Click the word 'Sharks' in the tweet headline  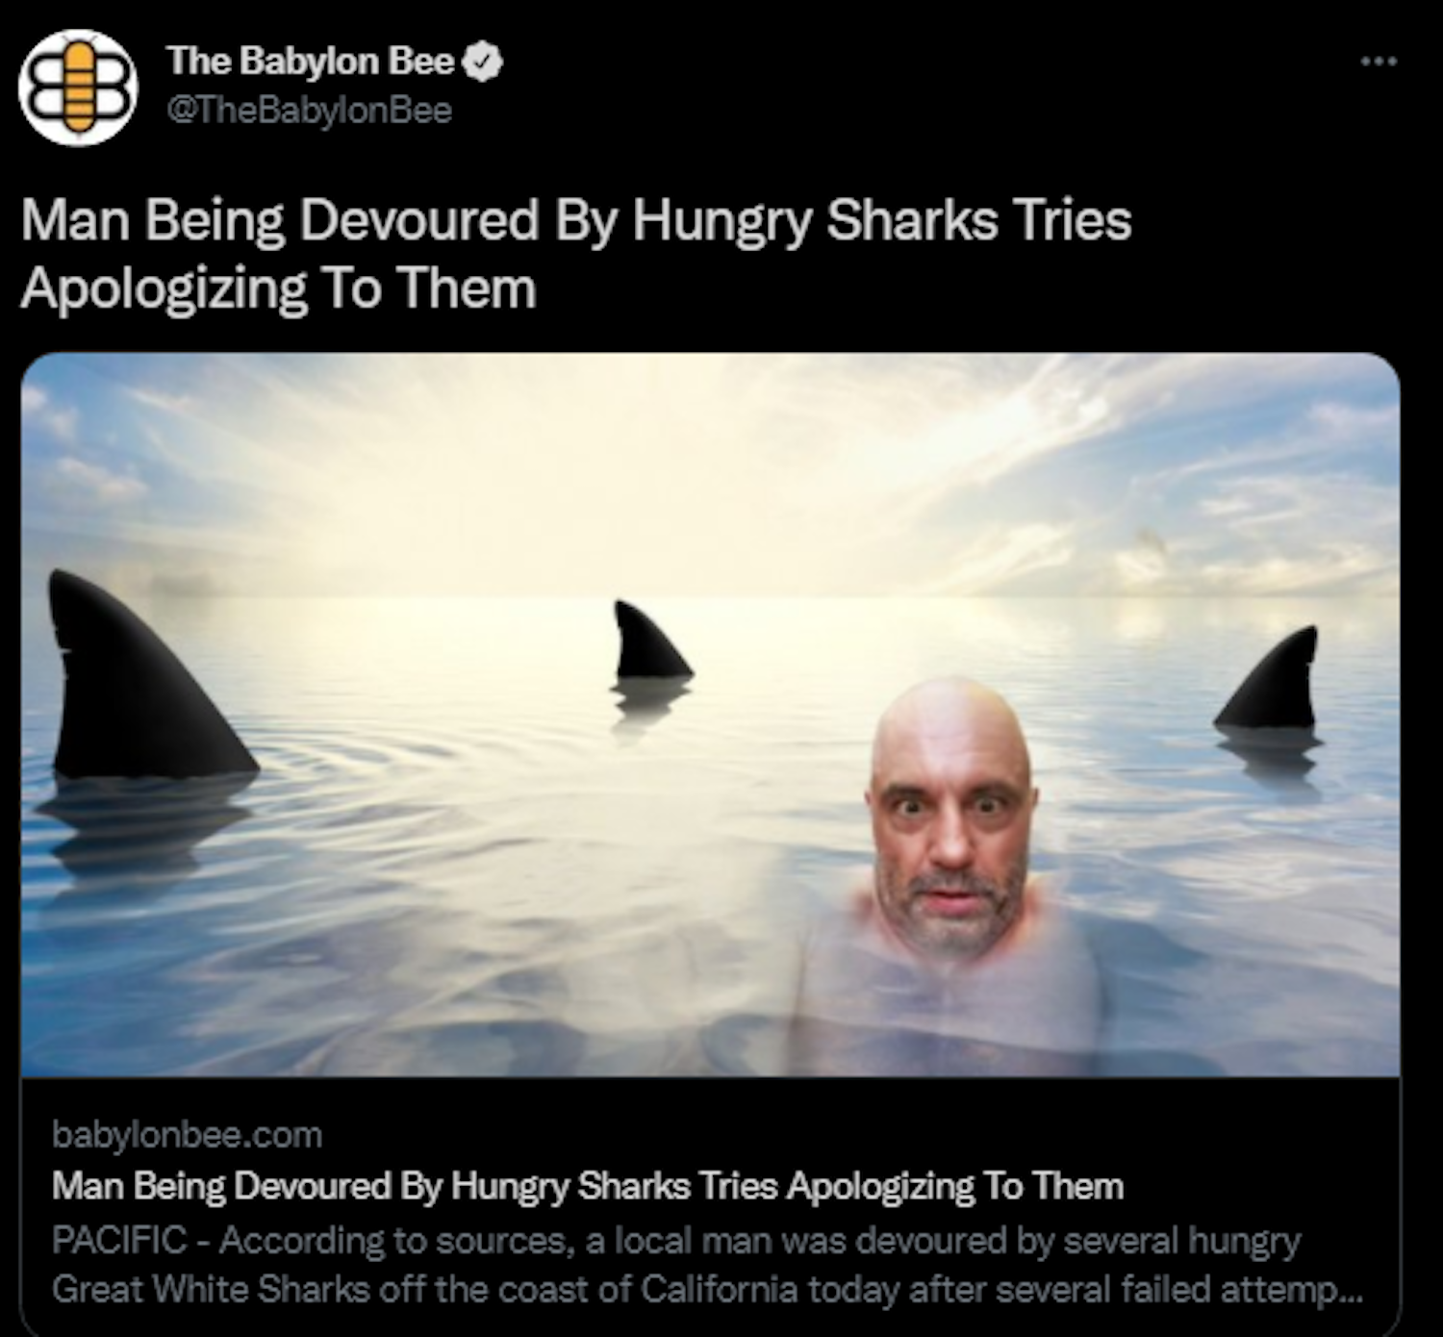[912, 220]
